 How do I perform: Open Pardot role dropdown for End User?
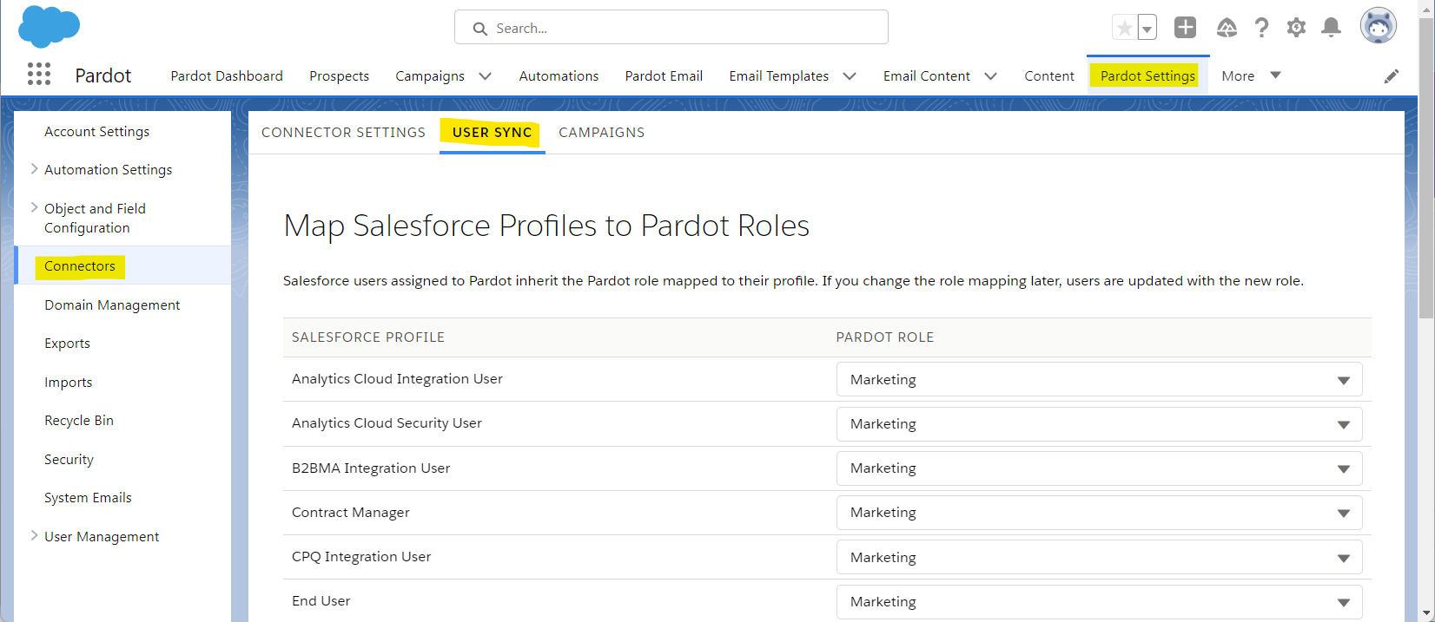1099,602
